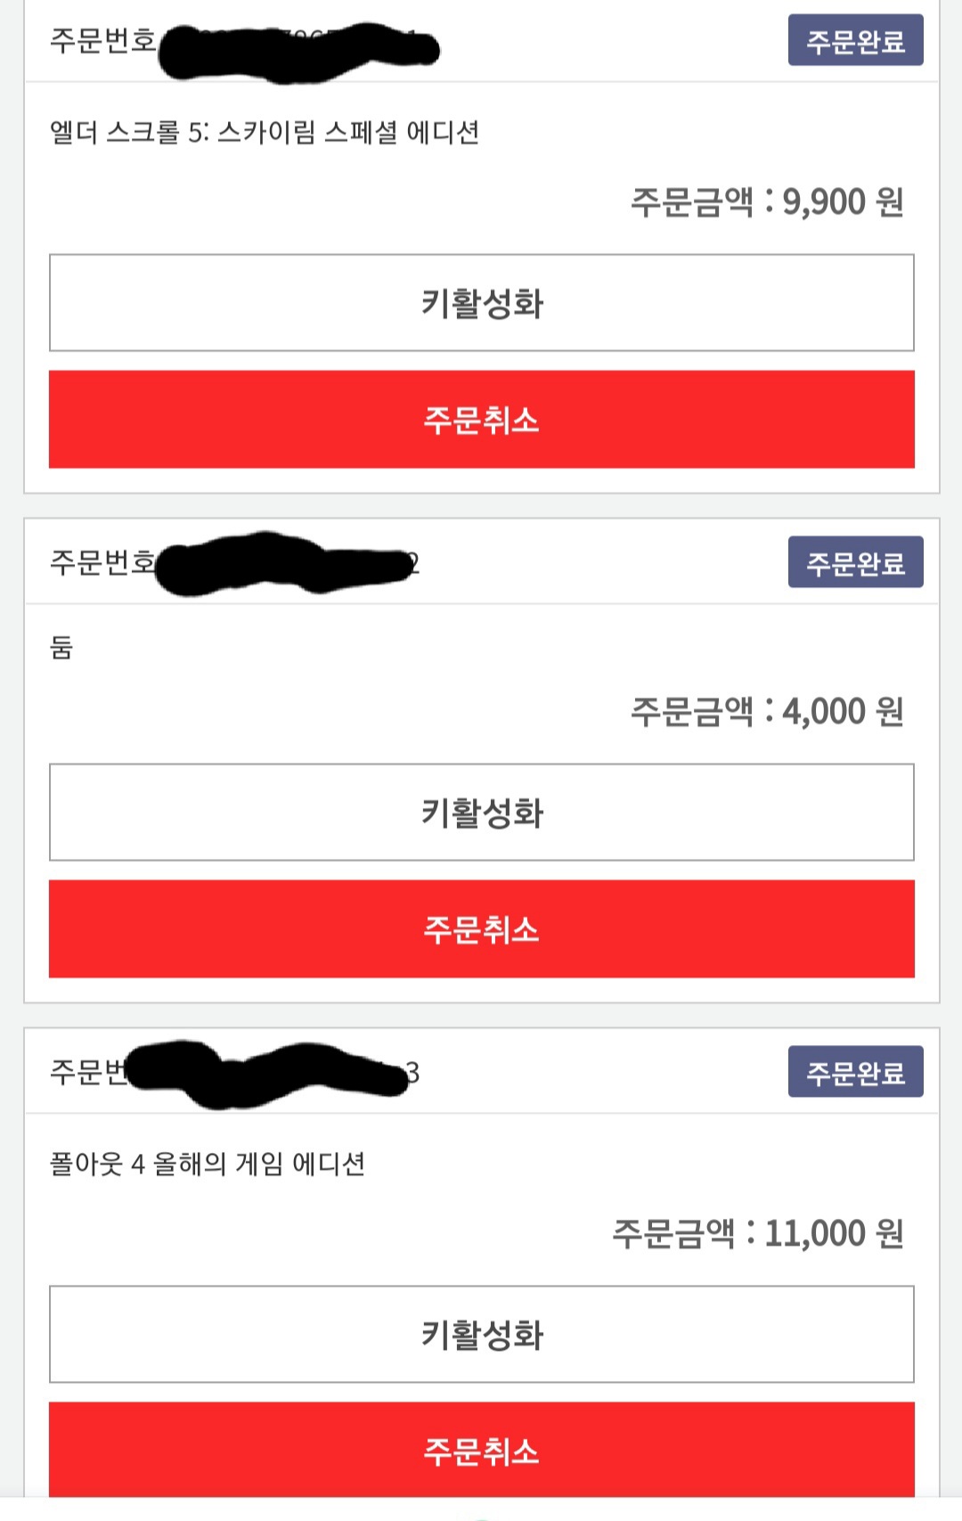The image size is (962, 1521).
Task: Click 키활성화 for the Fallout 4 order
Action: point(481,1334)
